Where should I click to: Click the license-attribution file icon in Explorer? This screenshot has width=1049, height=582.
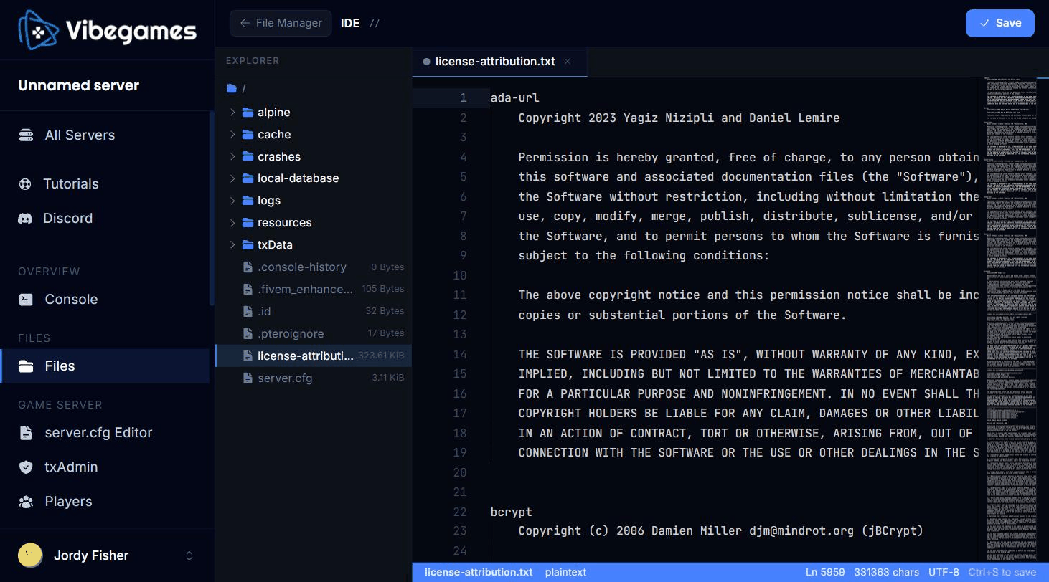(x=248, y=356)
